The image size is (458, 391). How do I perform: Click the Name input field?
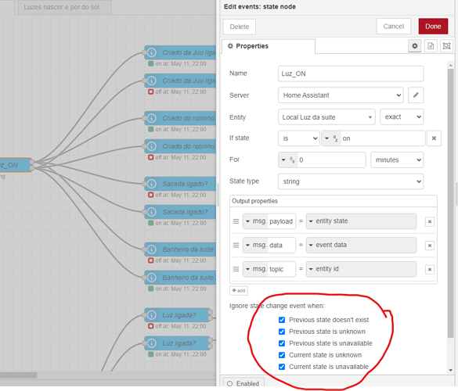click(x=351, y=74)
